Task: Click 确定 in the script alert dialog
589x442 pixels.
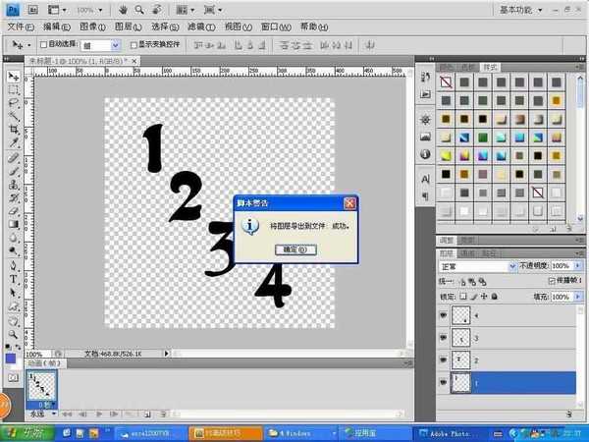Action: (295, 249)
